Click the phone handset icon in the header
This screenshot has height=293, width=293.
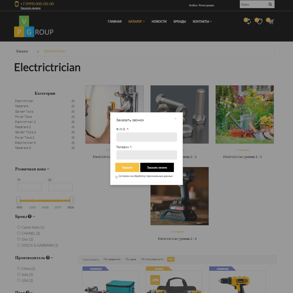tap(16, 4)
